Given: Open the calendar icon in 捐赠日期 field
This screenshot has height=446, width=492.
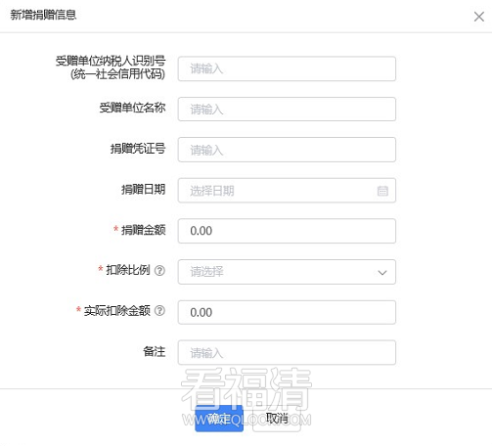Looking at the screenshot, I should tap(382, 191).
